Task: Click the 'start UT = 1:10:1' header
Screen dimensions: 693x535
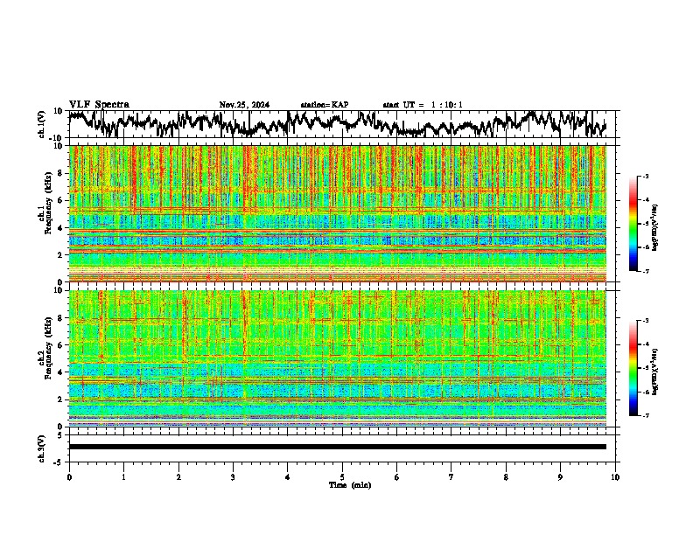Action: pos(423,105)
